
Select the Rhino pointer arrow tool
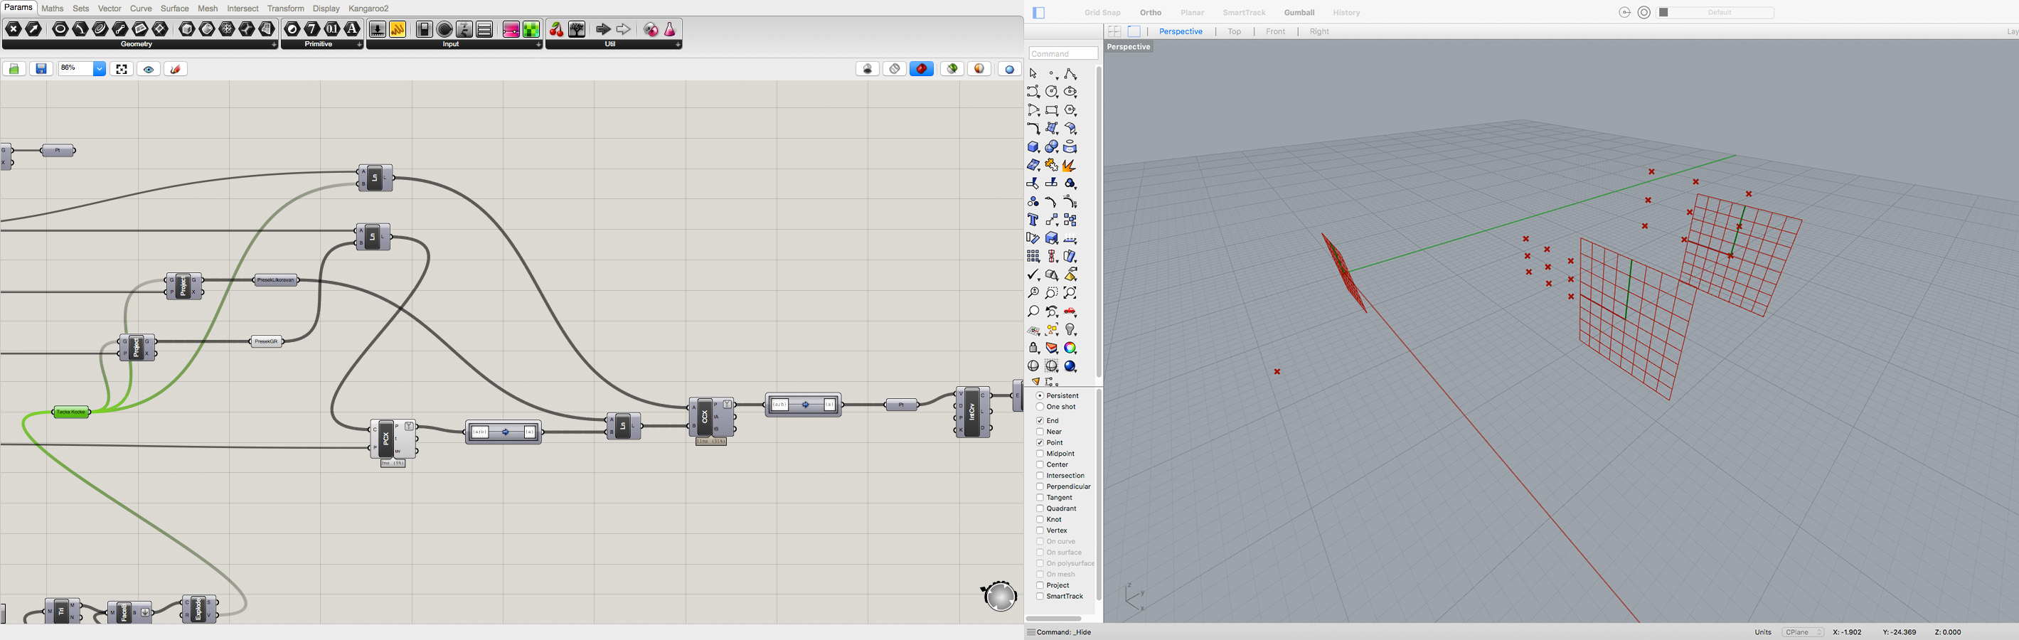(x=1034, y=74)
